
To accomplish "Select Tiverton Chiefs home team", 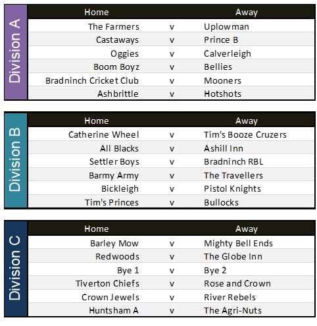I will coord(107,283).
